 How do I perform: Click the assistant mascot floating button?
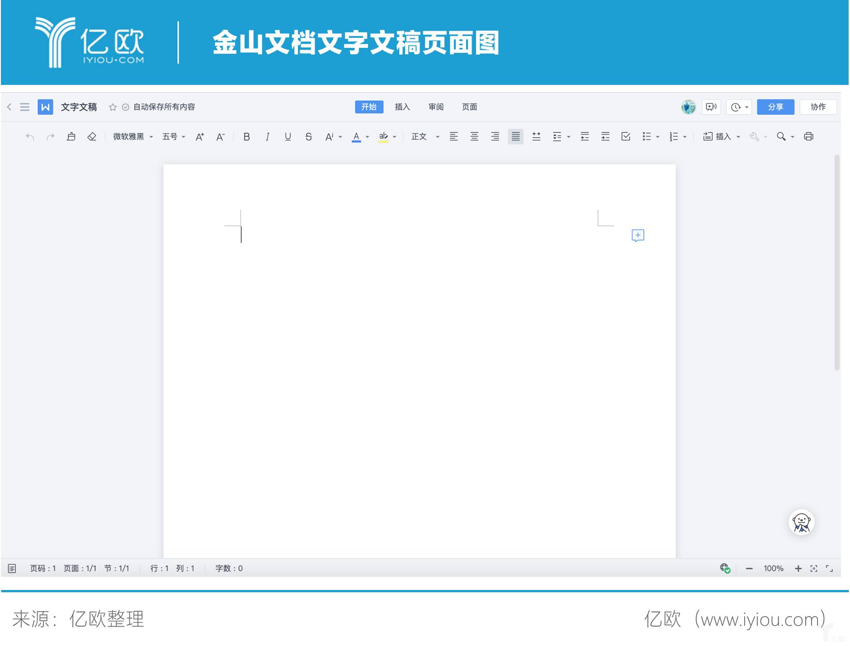(802, 523)
